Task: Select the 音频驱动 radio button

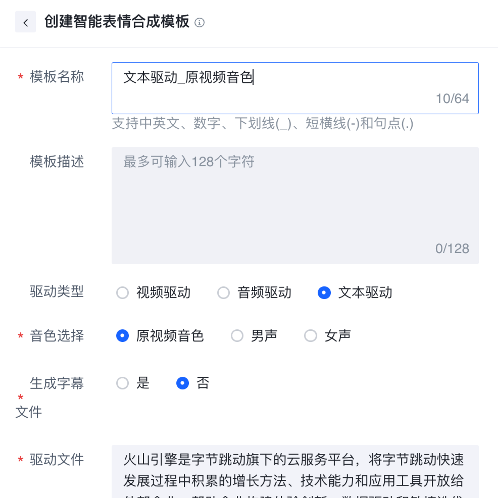Action: 224,293
